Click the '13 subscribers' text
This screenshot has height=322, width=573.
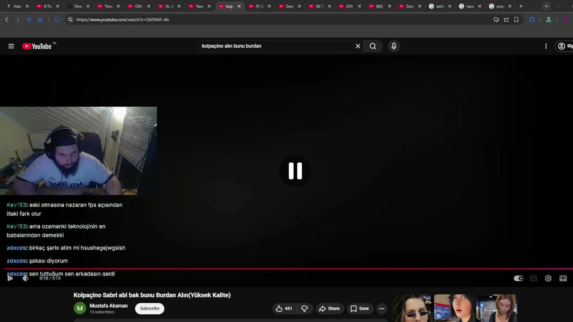click(102, 312)
